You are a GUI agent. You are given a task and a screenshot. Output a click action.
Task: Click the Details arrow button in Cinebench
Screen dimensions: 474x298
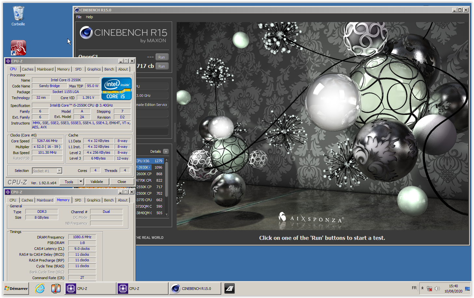click(166, 151)
